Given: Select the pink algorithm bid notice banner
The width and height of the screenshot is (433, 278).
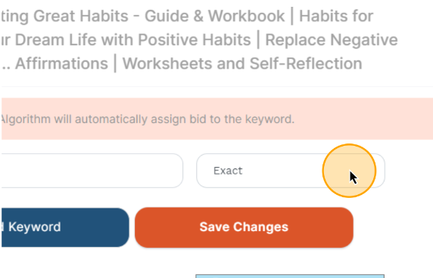Looking at the screenshot, I should 216,119.
